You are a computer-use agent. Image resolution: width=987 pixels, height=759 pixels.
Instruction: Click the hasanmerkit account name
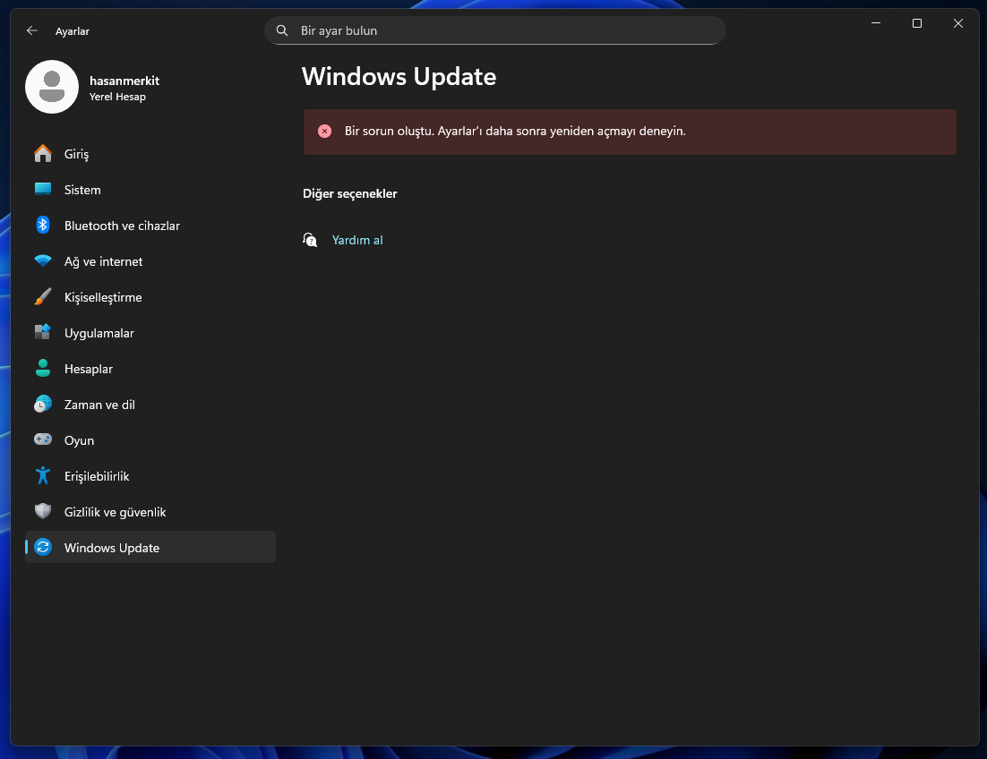[x=124, y=81]
